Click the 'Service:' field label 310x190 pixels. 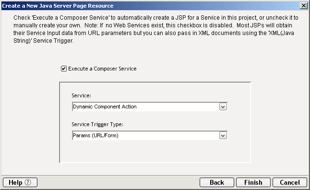point(81,95)
